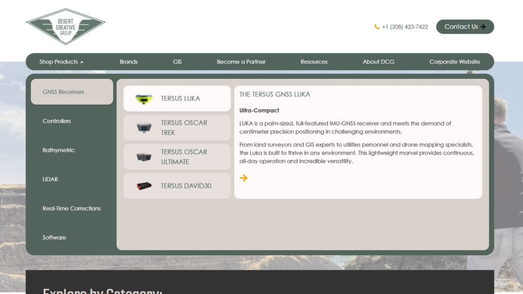
Task: Click the Tersus Luka receiver thumbnail
Action: click(144, 99)
